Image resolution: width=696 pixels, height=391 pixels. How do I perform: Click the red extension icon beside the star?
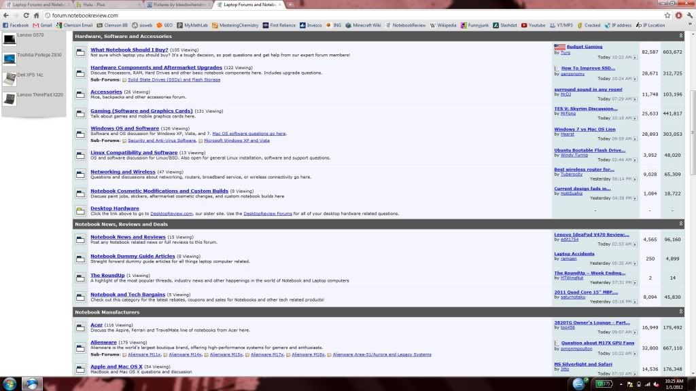(x=679, y=16)
